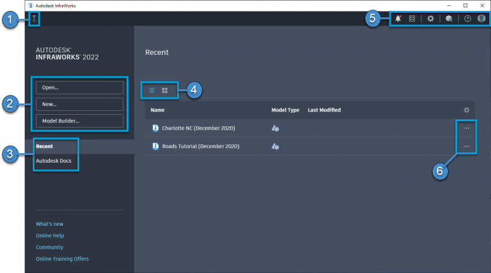Expand options menu for Roads Tutorial model
This screenshot has width=491, height=273.
coord(466,146)
